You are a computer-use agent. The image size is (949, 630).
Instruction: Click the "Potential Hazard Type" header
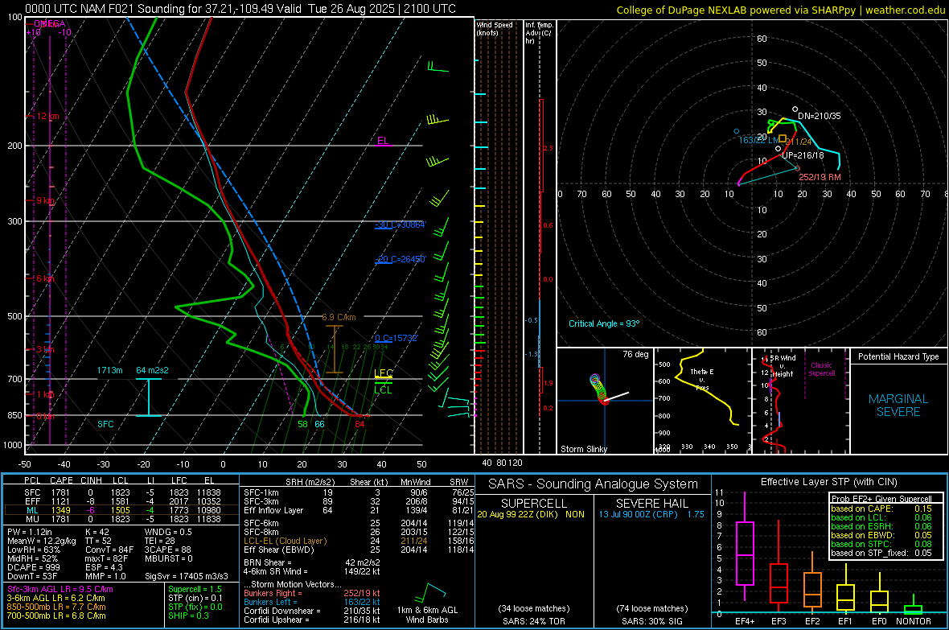[x=898, y=356]
